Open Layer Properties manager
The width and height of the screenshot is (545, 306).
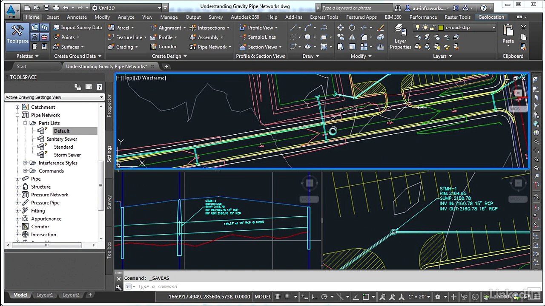tap(400, 37)
